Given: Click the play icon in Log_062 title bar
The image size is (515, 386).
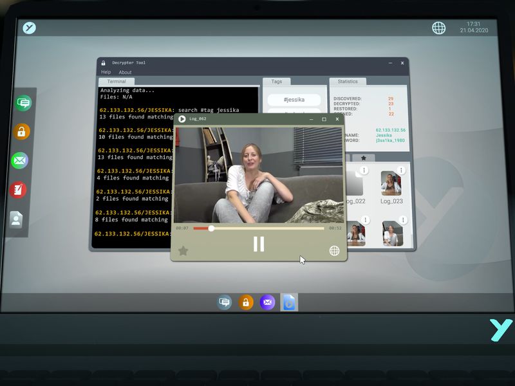Looking at the screenshot, I should [182, 119].
